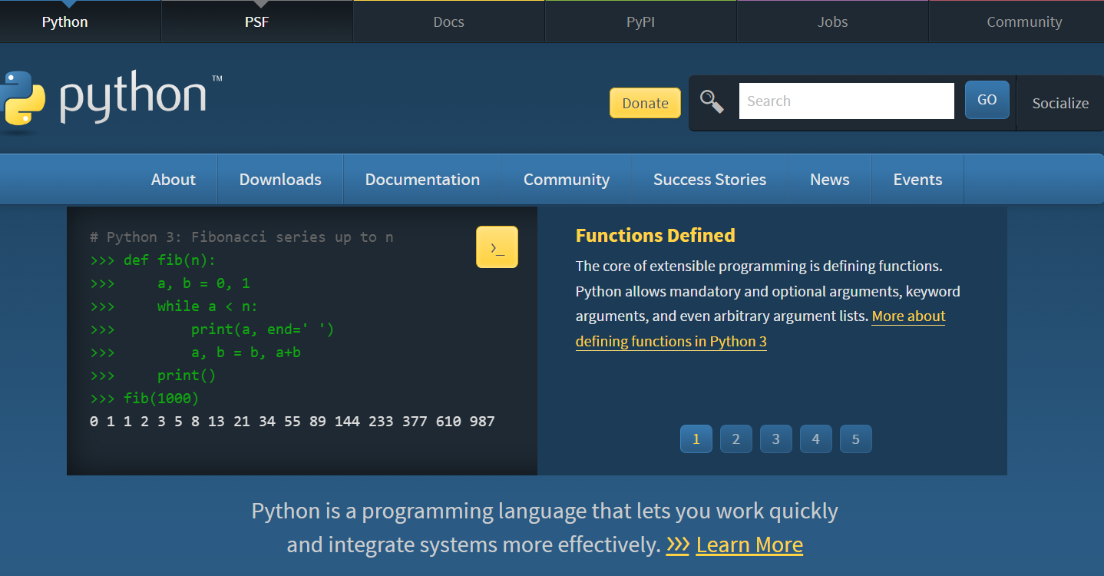
Task: Click the code line "print(a, end=' ')"
Action: tap(263, 329)
